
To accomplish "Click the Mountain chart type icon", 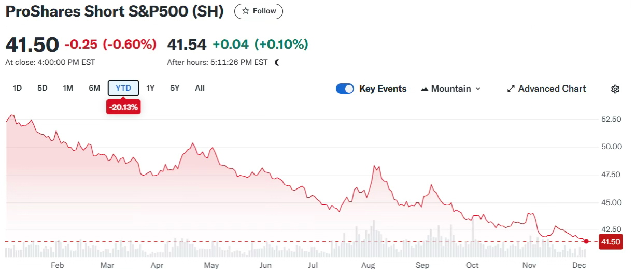I will (425, 89).
